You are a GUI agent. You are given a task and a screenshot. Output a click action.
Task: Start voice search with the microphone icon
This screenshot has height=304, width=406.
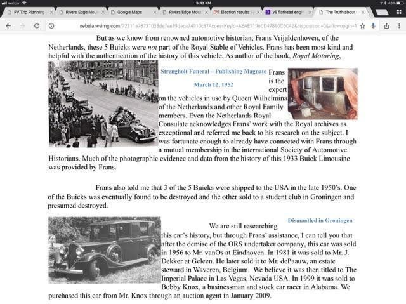pos(373,26)
